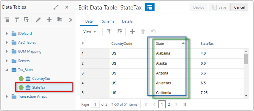This screenshot has height=111, width=254.
Task: Click the table scrollbar down arrow
Action: pos(246,96)
